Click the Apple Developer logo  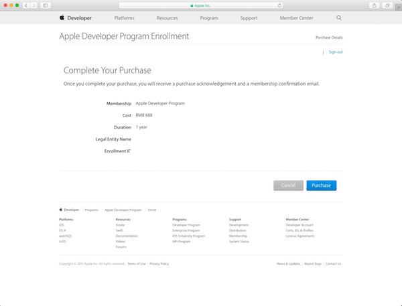point(76,18)
